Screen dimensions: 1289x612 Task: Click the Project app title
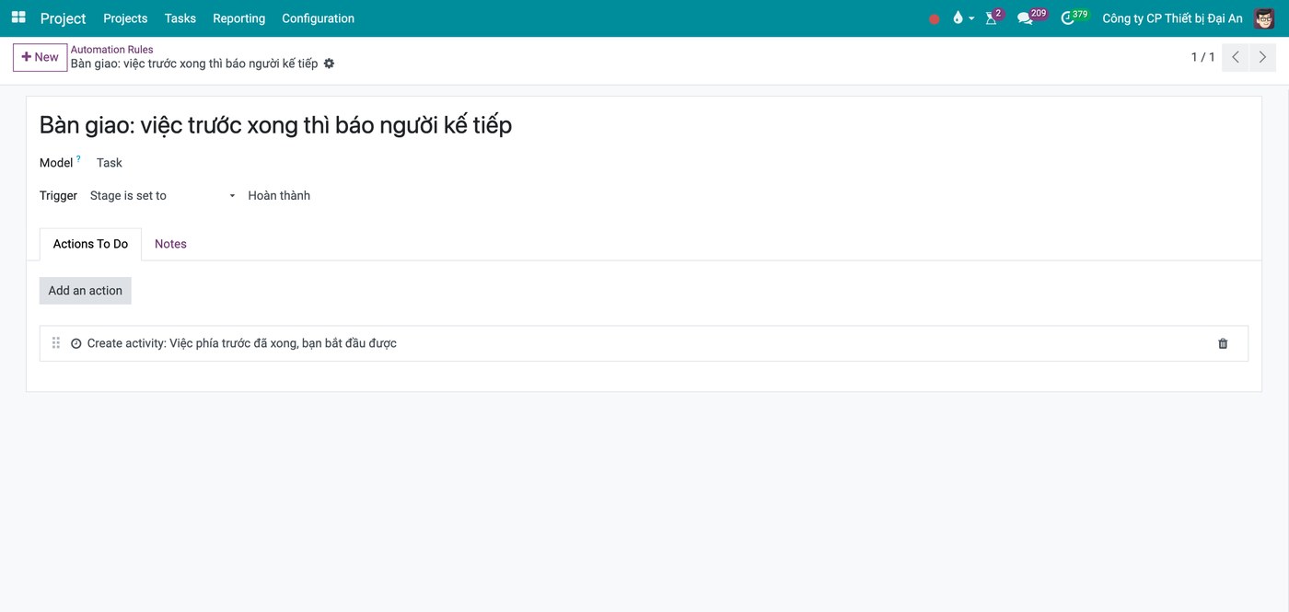63,18
